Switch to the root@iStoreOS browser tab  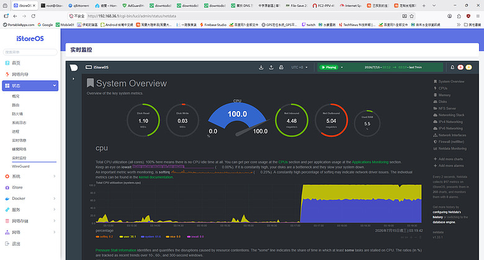point(52,6)
